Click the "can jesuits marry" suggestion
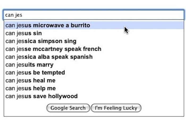The width and height of the screenshot is (186, 125). click(29, 65)
